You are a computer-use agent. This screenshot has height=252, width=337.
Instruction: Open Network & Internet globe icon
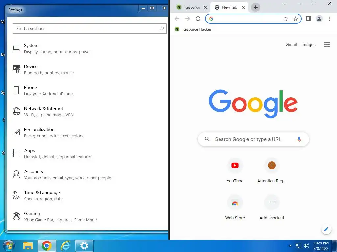tap(16, 111)
